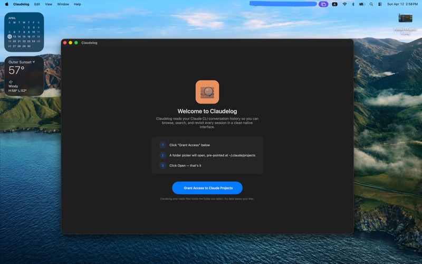Click the 57° temperature in weather widget
This screenshot has width=422, height=264.
click(x=16, y=70)
